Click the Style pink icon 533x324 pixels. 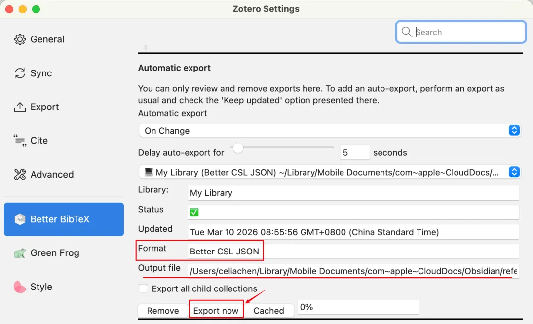[20, 287]
